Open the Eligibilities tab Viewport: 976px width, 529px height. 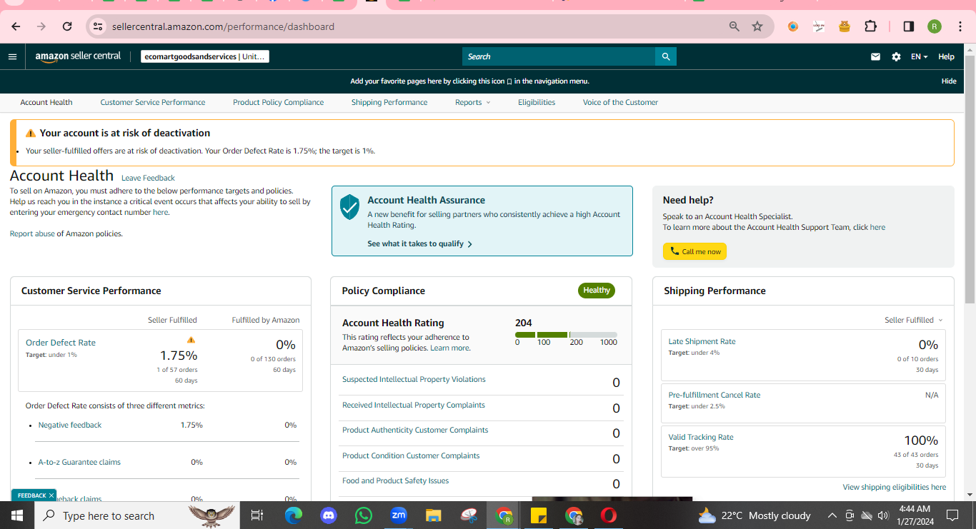click(x=537, y=102)
